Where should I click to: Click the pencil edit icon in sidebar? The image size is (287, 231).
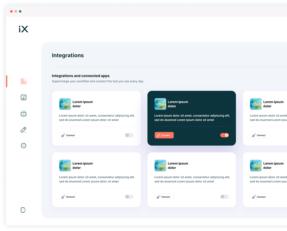tap(23, 130)
